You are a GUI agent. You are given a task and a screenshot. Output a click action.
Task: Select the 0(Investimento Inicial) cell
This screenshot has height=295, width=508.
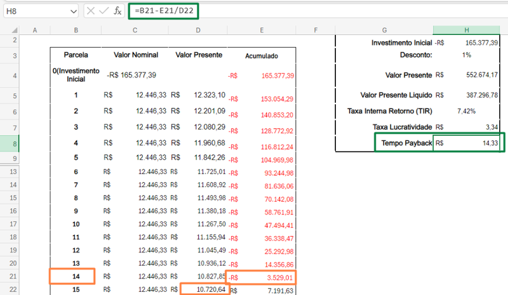tap(76, 75)
